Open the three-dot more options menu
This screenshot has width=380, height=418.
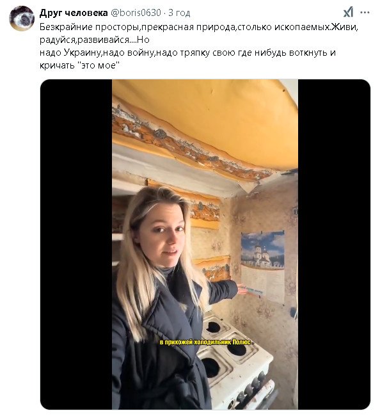pos(365,13)
